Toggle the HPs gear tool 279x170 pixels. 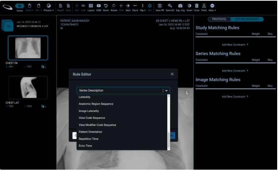tap(150, 7)
